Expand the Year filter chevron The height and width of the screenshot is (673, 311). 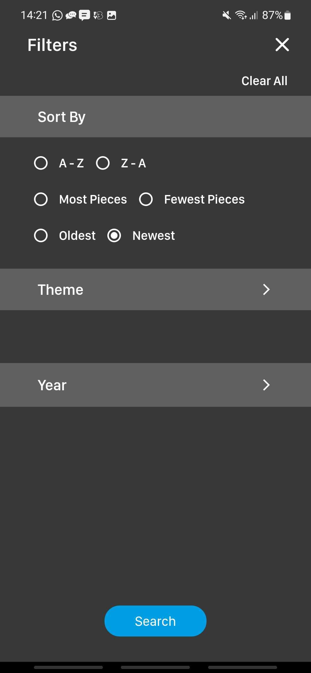(x=266, y=385)
